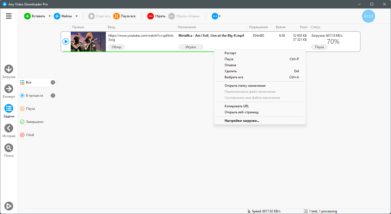Open the player icon in the sidebar's lower corner
The width and height of the screenshot is (391, 214).
click(x=9, y=206)
